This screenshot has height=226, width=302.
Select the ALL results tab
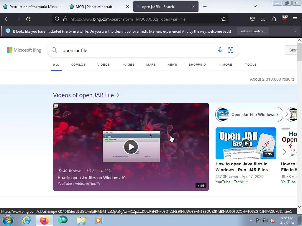click(56, 64)
